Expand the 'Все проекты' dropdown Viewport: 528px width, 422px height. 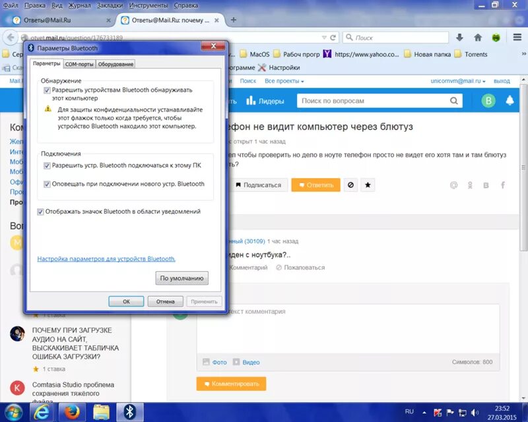pos(284,81)
